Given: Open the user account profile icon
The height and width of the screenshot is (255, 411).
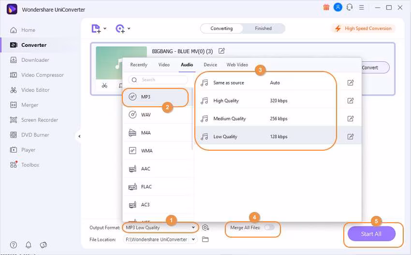Looking at the screenshot, I should [338, 7].
